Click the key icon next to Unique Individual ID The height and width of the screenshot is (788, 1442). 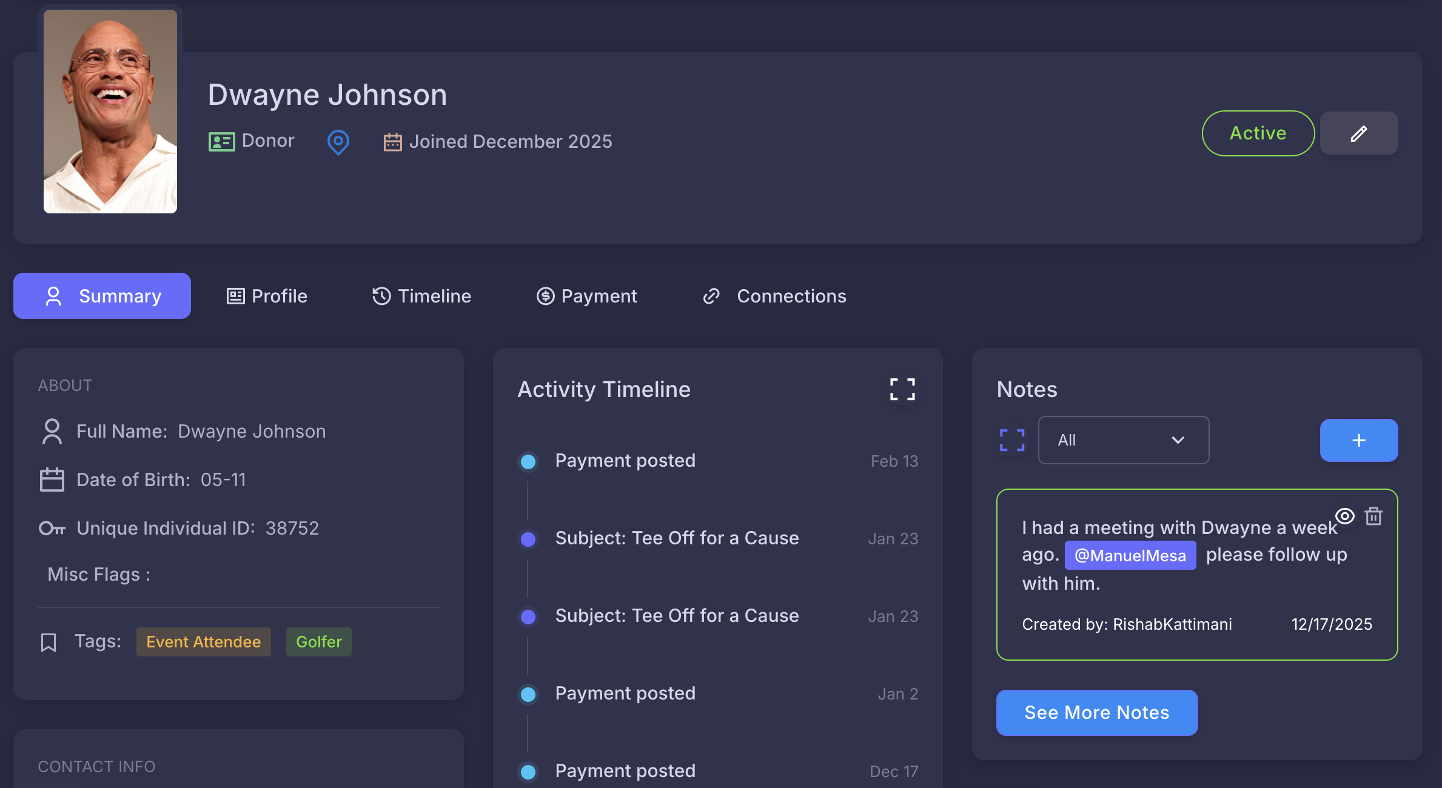(52, 529)
